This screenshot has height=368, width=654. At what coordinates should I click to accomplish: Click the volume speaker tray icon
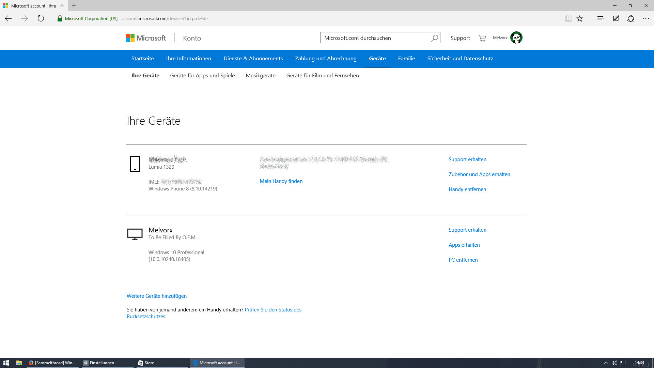pyautogui.click(x=614, y=363)
